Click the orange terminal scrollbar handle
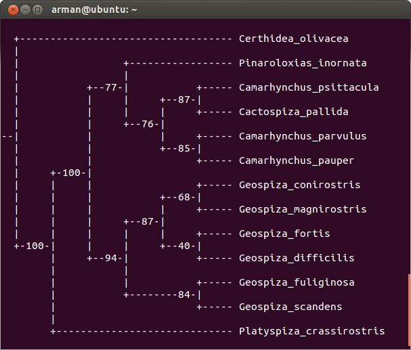Image resolution: width=411 pixels, height=350 pixels. [410, 311]
